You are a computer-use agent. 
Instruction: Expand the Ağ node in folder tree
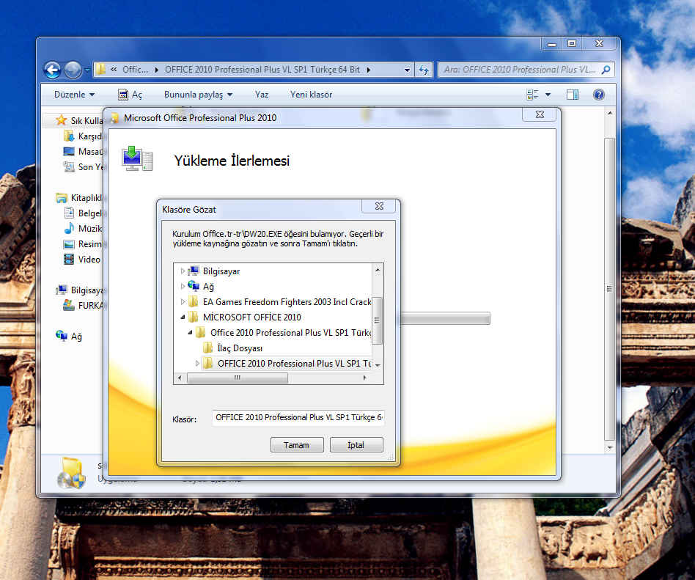183,287
